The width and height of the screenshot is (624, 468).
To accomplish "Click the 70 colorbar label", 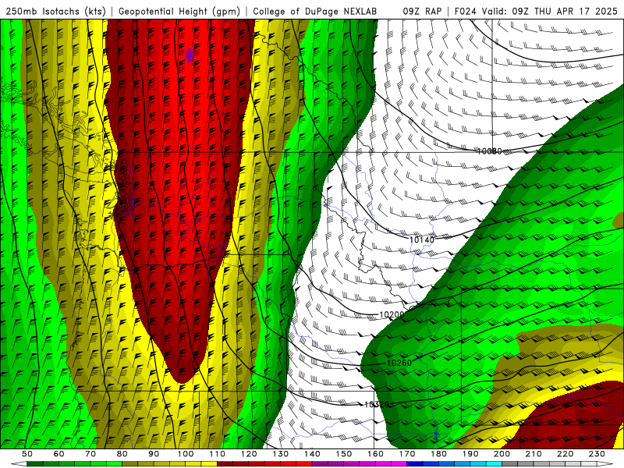I will tap(90, 454).
